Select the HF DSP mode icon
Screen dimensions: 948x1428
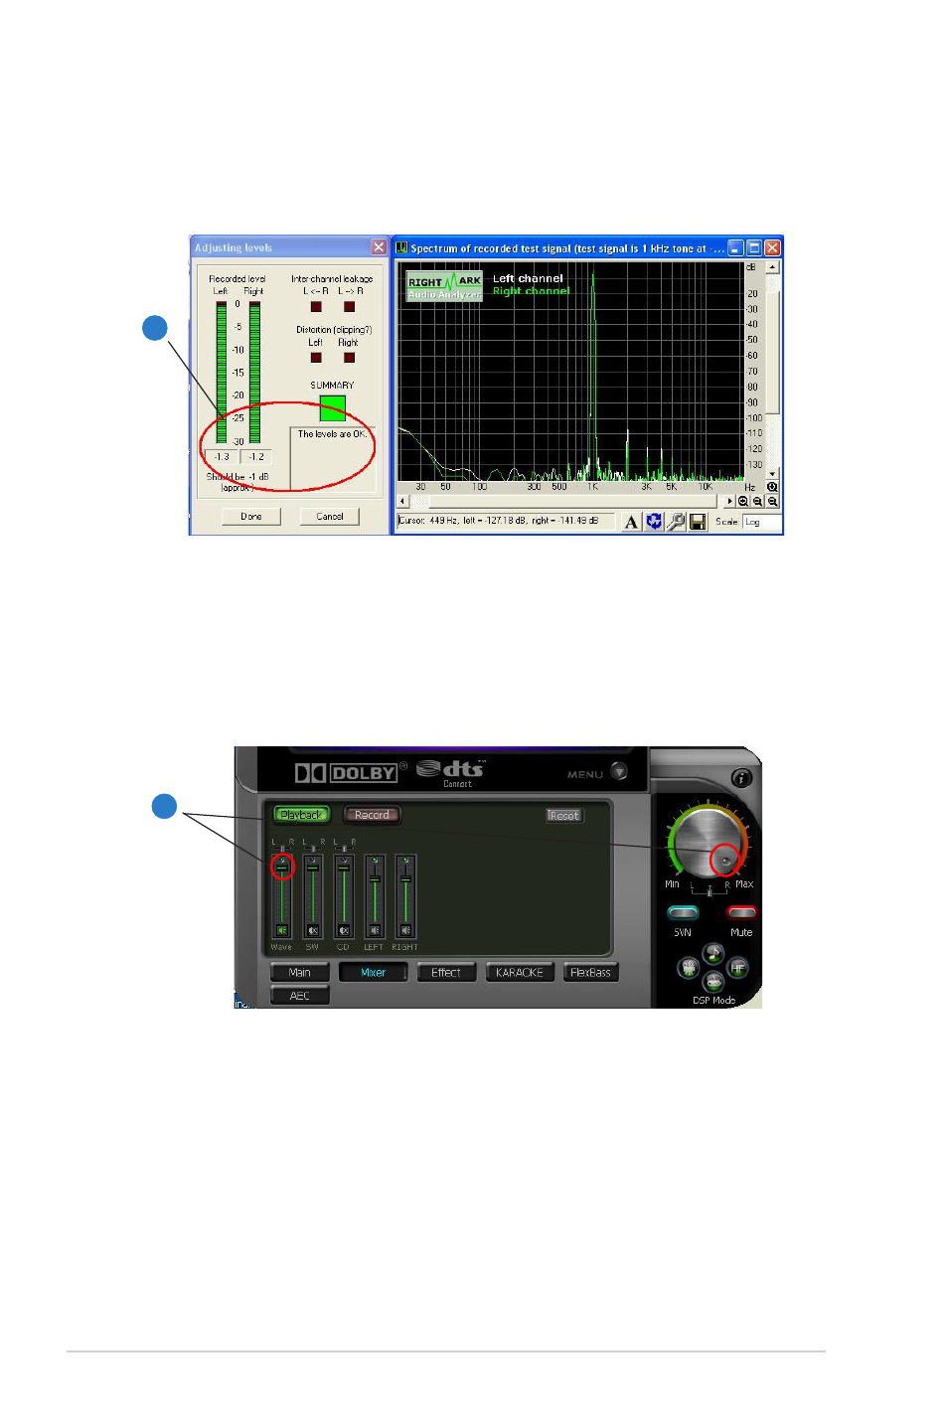(738, 967)
